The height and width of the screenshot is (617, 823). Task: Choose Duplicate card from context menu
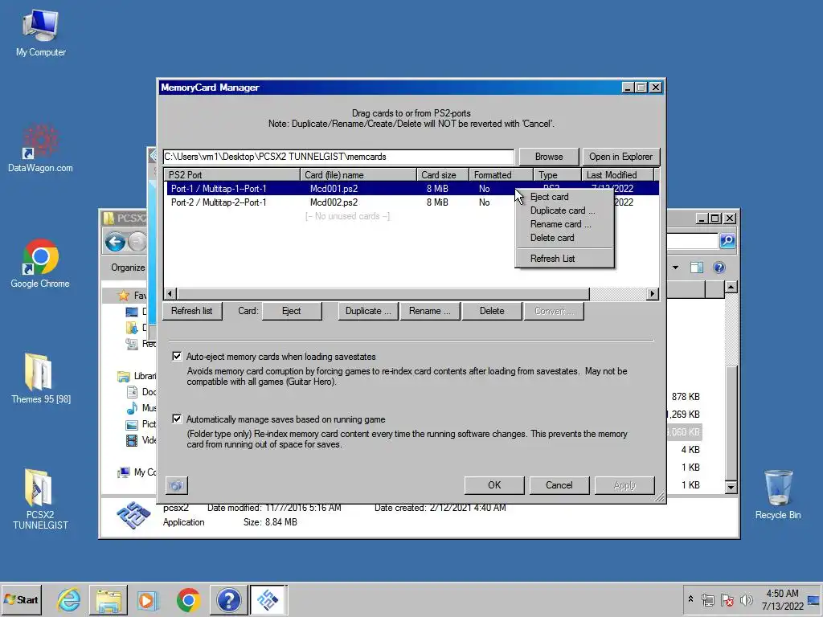click(564, 210)
